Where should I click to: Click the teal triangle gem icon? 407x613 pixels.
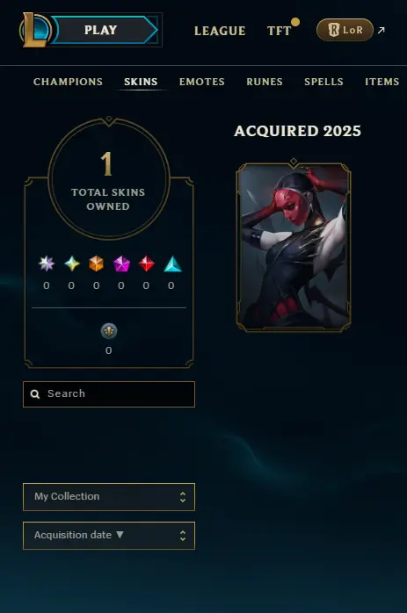(x=172, y=263)
